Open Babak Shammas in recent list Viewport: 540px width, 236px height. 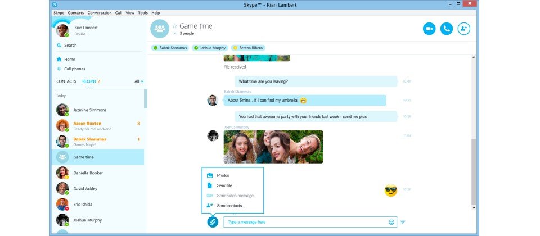pyautogui.click(x=98, y=142)
